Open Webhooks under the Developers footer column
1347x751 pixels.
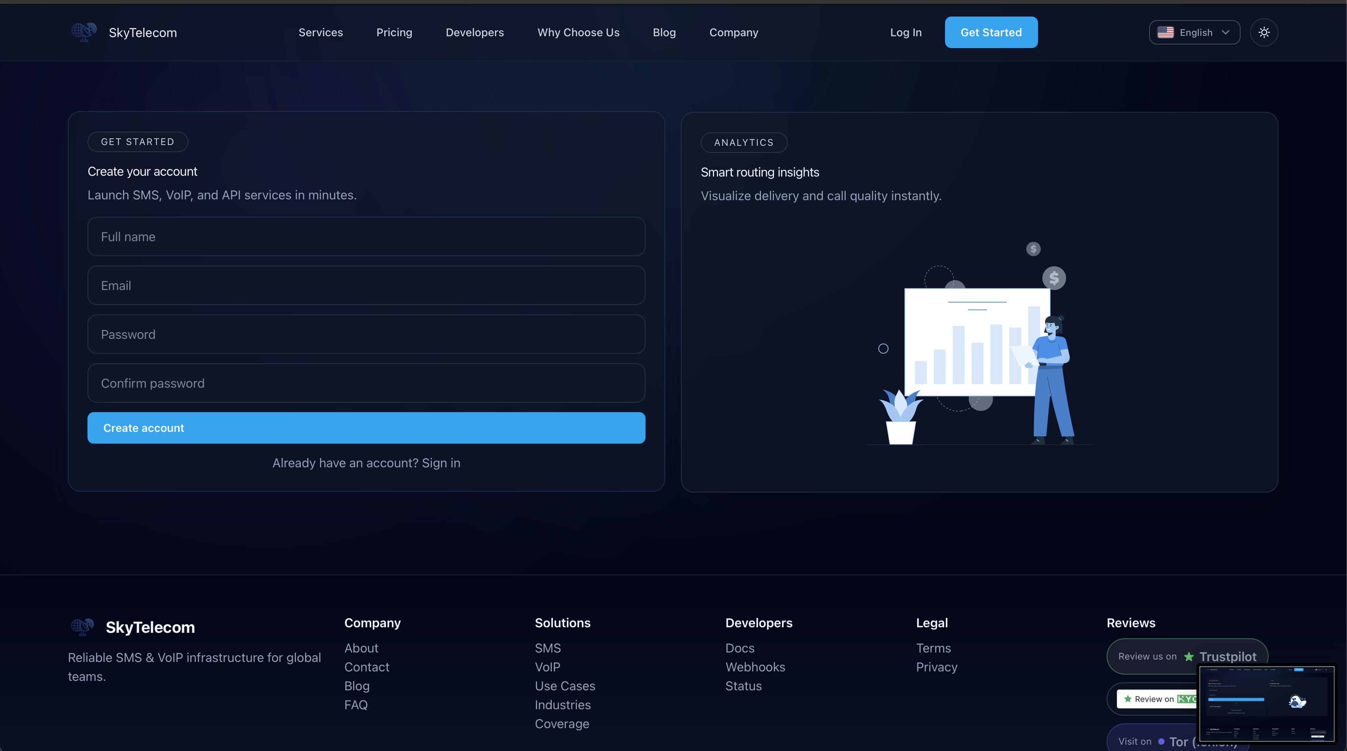pos(755,667)
